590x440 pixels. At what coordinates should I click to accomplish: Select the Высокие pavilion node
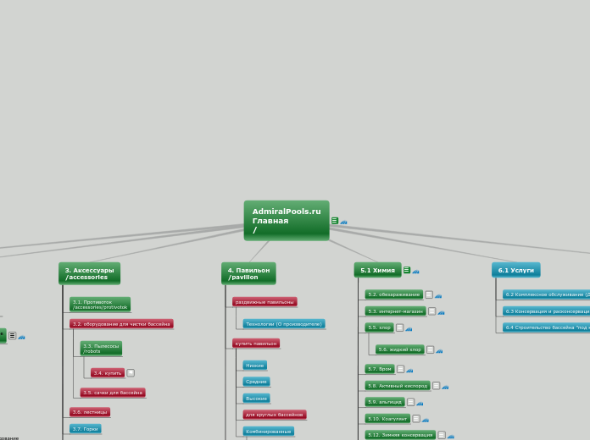[256, 398]
